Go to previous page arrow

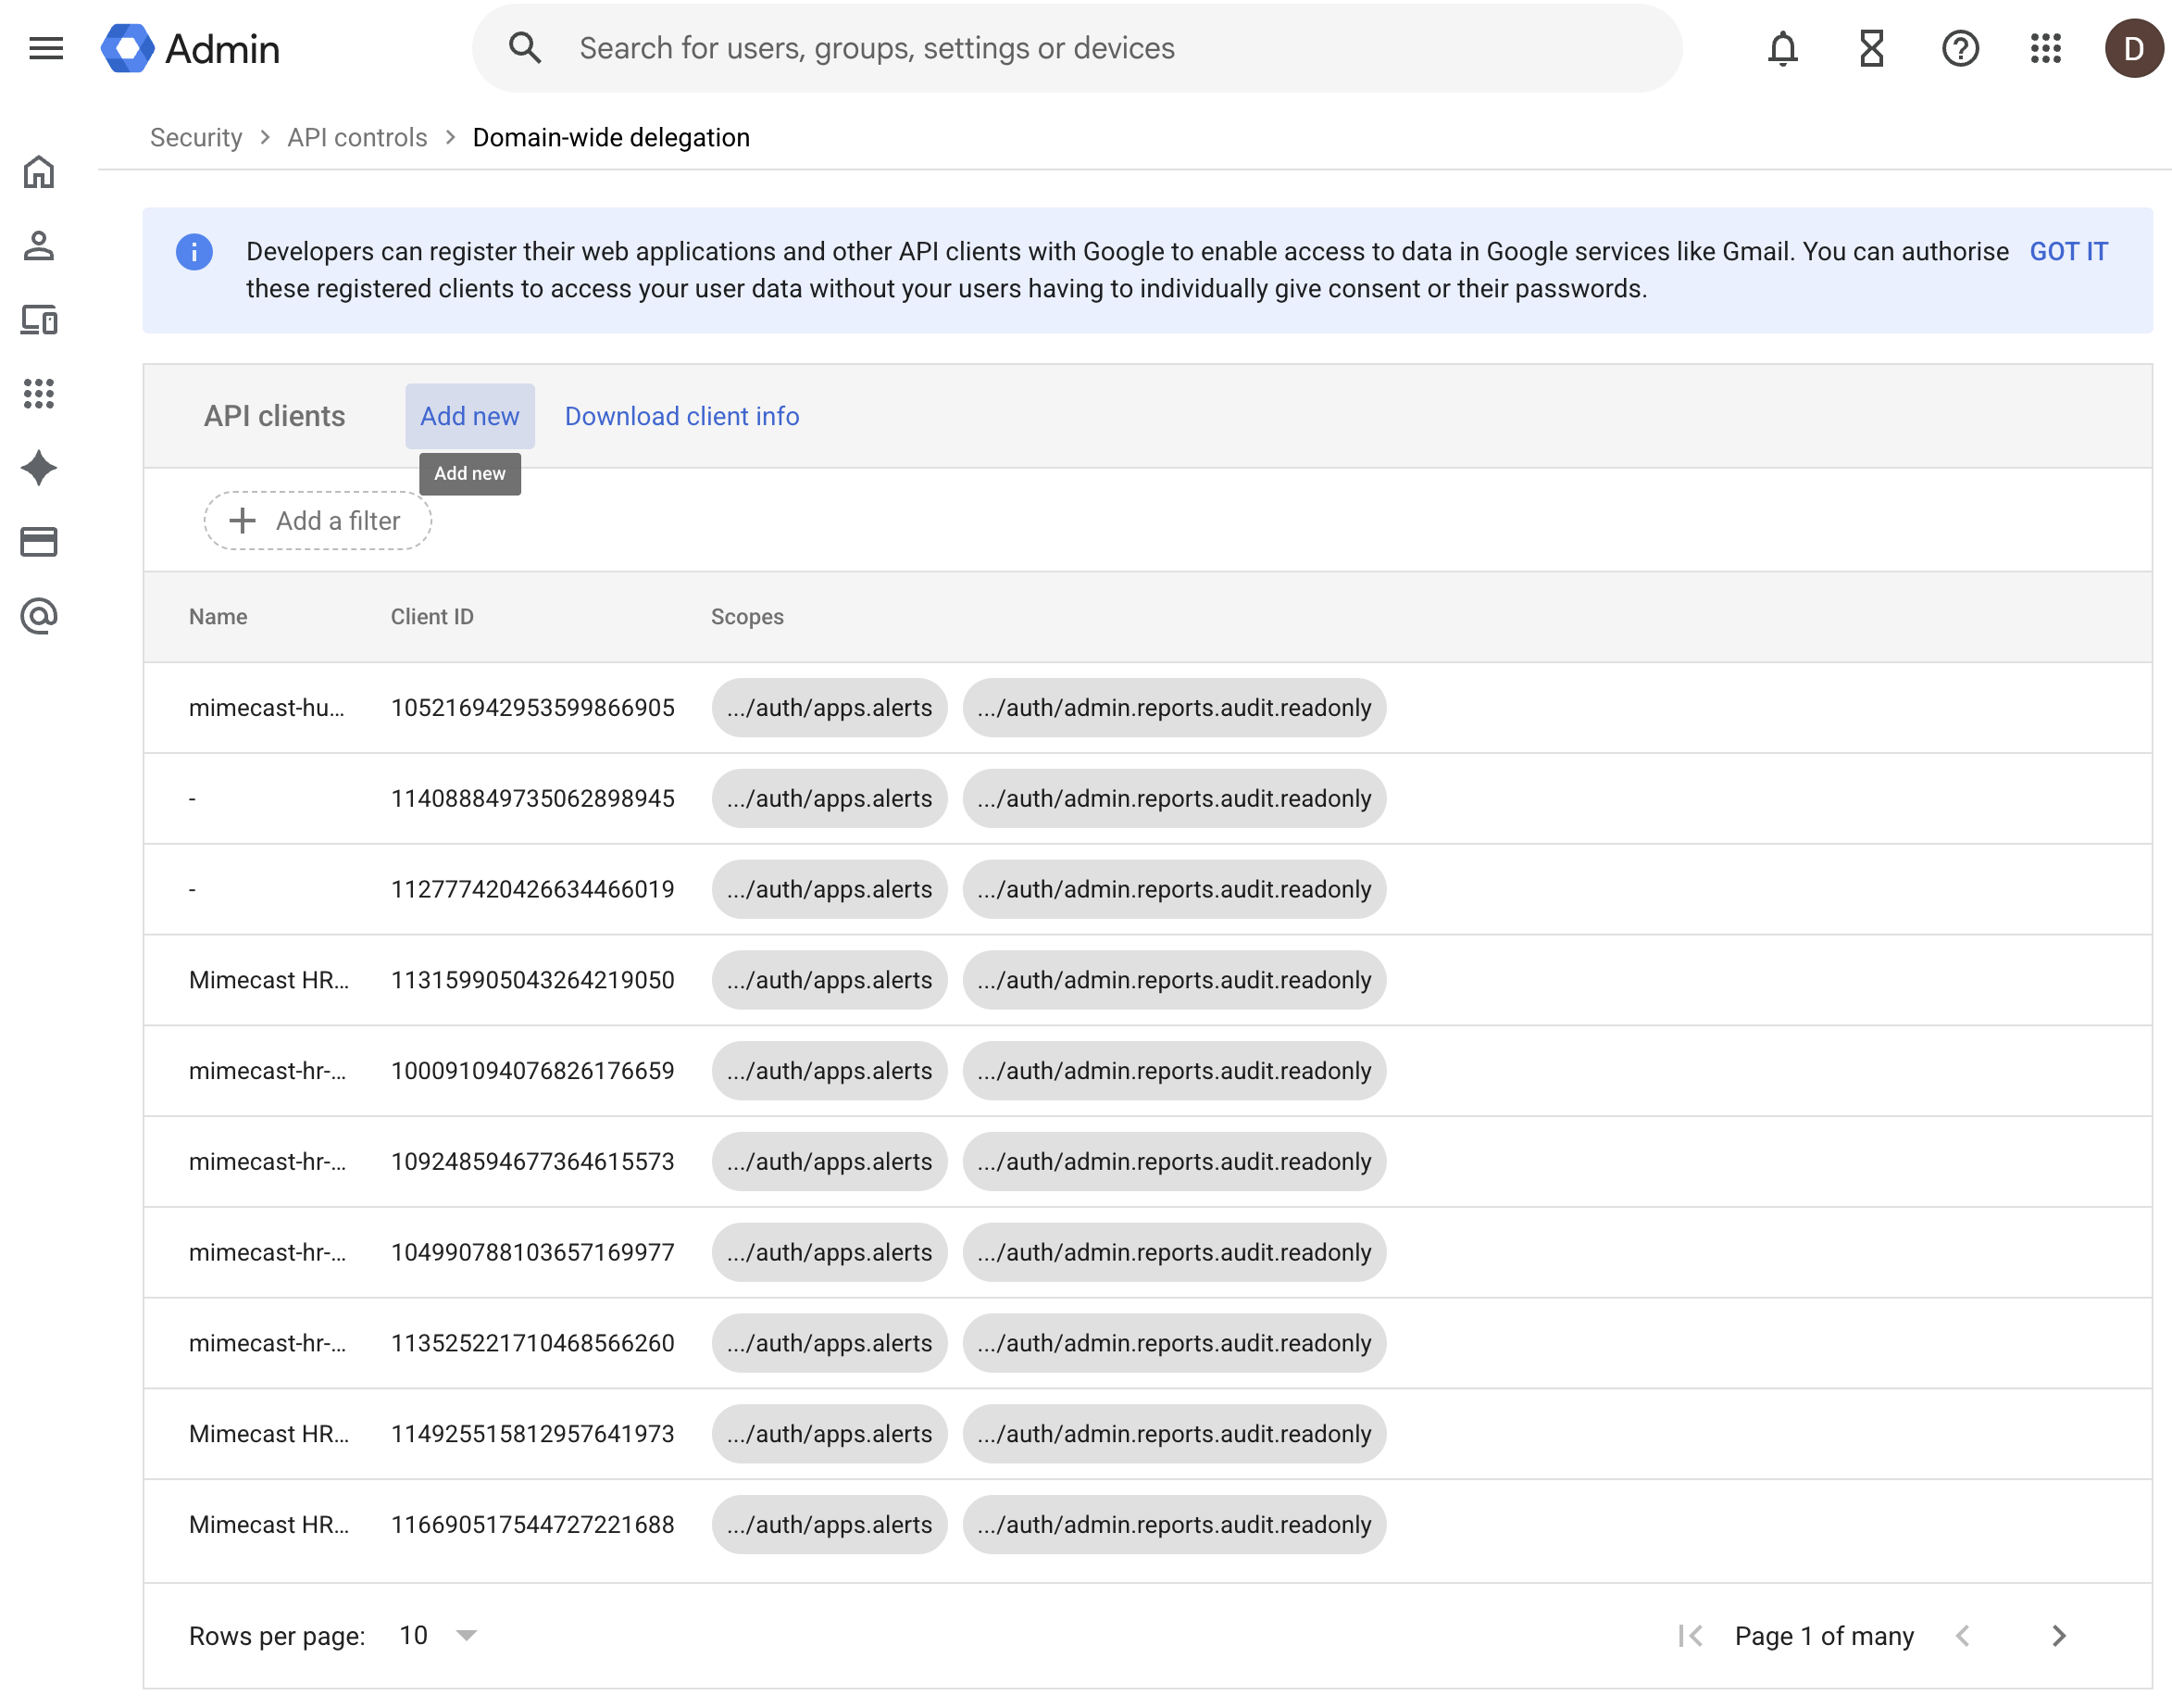(1962, 1636)
